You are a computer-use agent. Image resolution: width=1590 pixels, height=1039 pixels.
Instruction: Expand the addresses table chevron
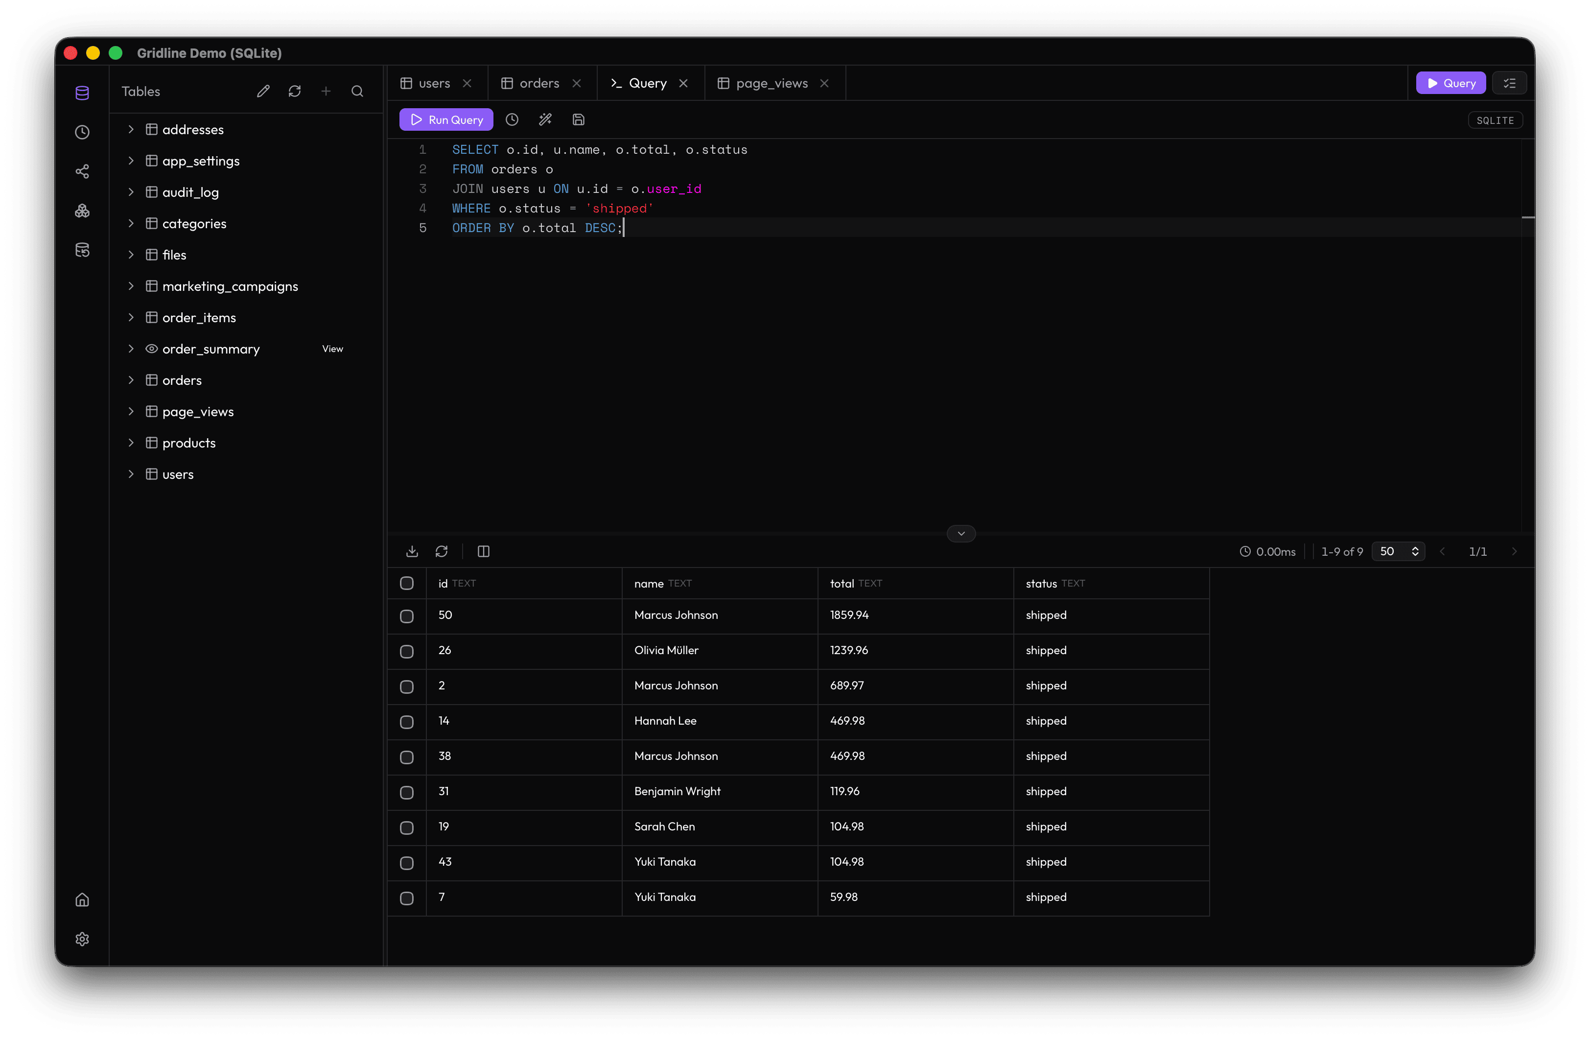(x=131, y=130)
